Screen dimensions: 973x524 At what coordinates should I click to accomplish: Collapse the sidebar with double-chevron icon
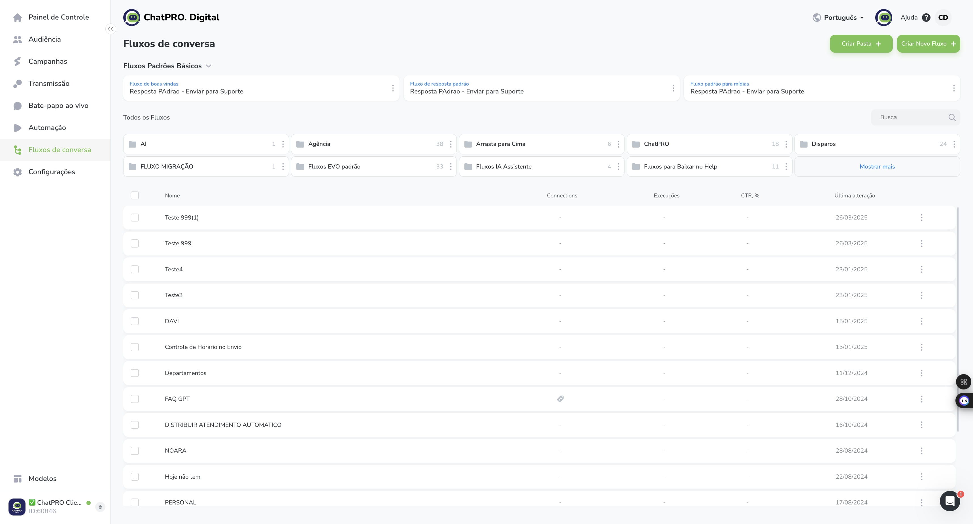point(111,29)
